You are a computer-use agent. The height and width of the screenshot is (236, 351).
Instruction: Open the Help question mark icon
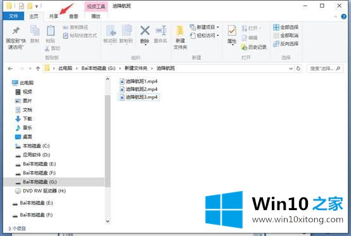pos(344,16)
